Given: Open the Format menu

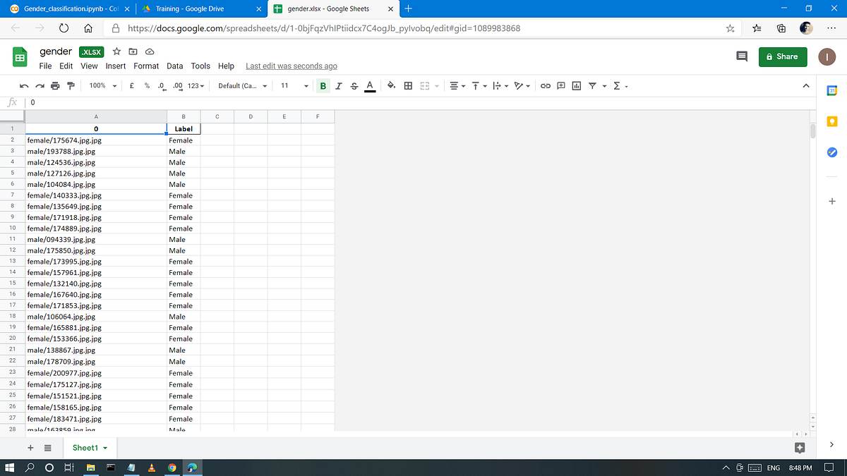Looking at the screenshot, I should (x=146, y=66).
